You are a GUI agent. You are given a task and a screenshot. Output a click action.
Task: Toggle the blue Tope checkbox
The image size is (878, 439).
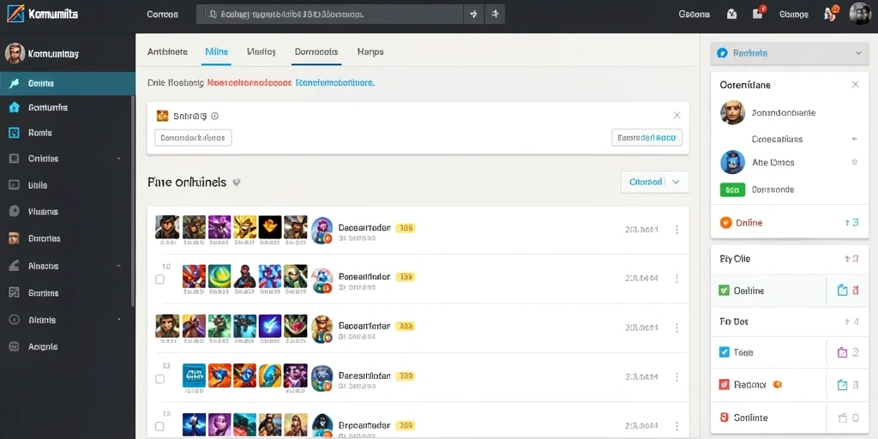[724, 352]
